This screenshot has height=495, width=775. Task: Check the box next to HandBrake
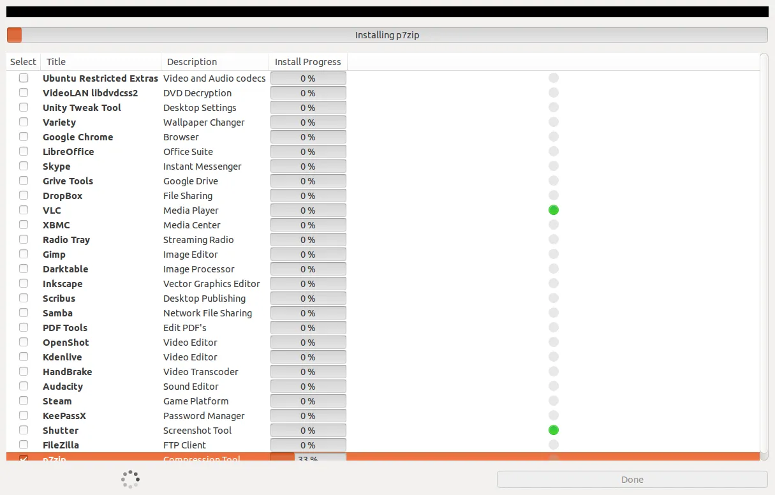coord(24,371)
